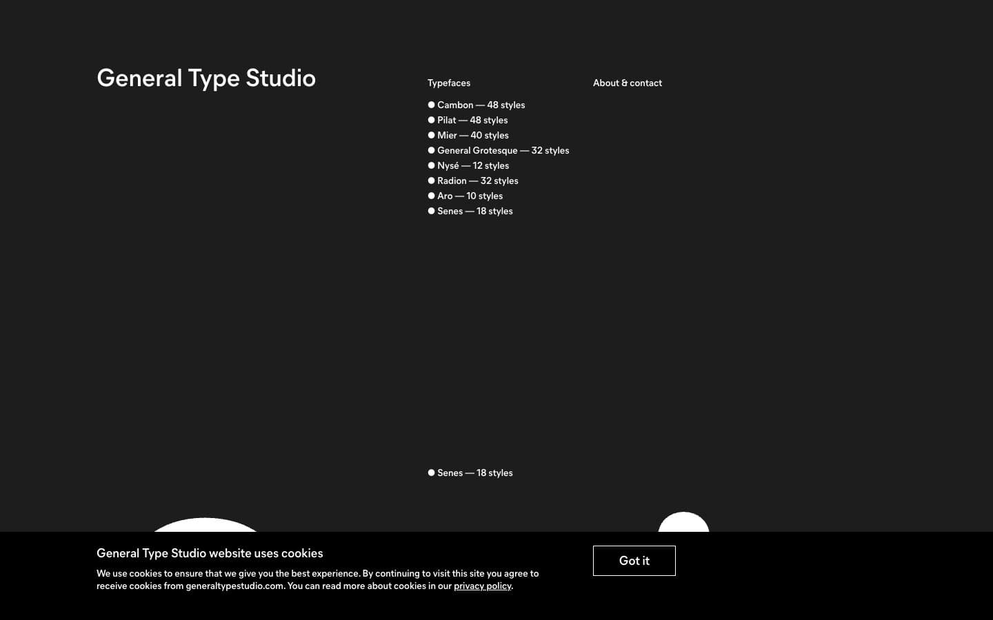Select the Cambon — 48 styles typeface
993x620 pixels.
(481, 105)
